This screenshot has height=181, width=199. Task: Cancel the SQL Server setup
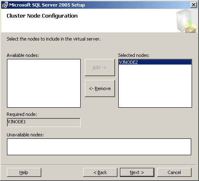click(x=174, y=172)
